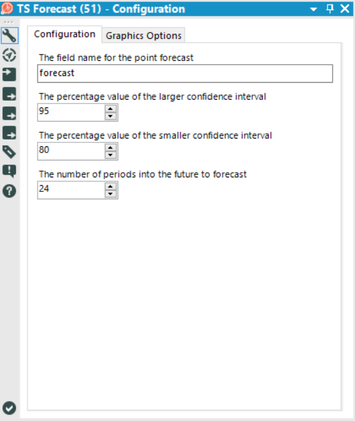This screenshot has height=421, width=355.
Task: Decrease the smaller confidence interval percentage
Action: [111, 155]
